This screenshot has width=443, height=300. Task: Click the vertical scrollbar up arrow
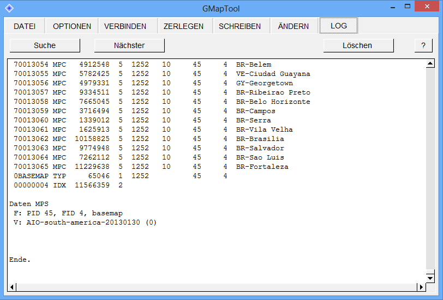430,63
